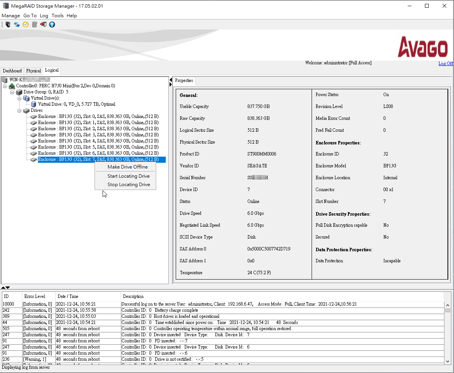The height and width of the screenshot is (373, 454).
Task: Select log row 'Host driver is loaded'
Action: [223, 317]
